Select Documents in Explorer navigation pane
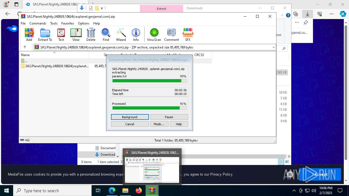The image size is (349, 196). pyautogui.click(x=105, y=148)
